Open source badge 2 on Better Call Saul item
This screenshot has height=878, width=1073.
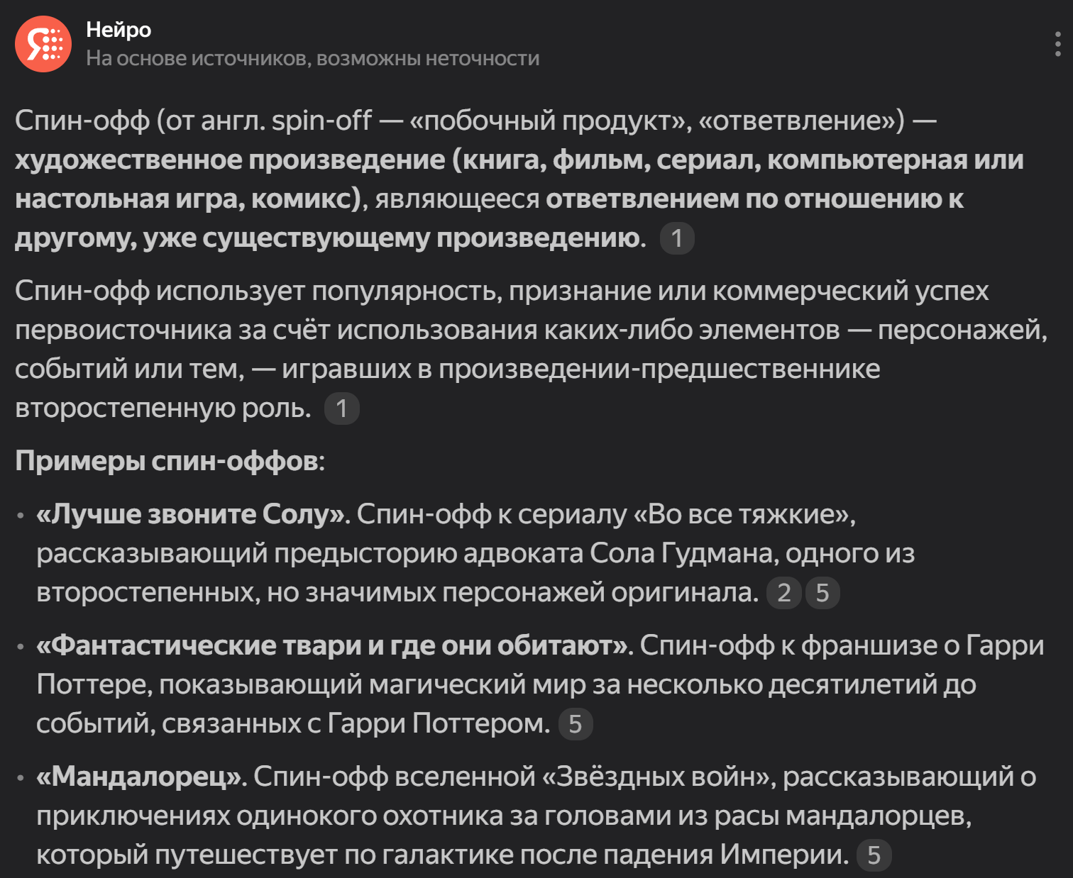[784, 593]
